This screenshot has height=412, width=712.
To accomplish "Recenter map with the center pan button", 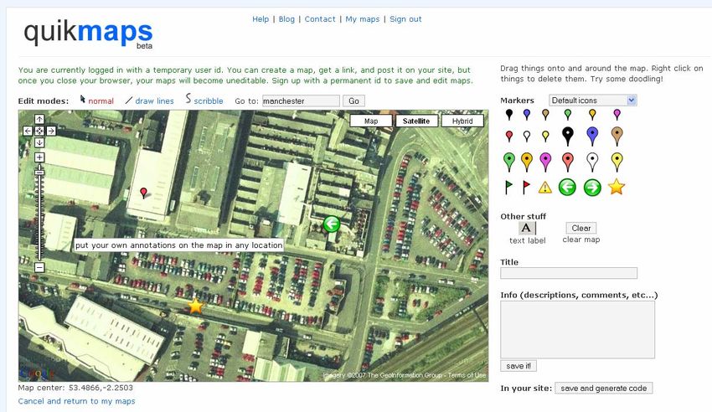I will tap(39, 131).
